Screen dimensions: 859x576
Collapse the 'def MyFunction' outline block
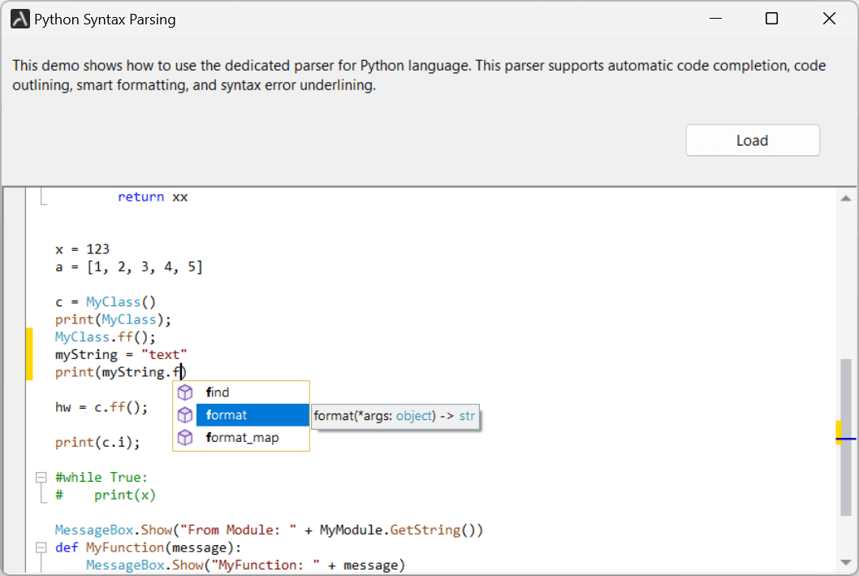tap(41, 548)
